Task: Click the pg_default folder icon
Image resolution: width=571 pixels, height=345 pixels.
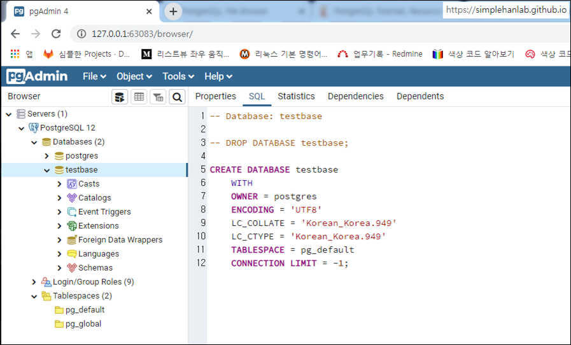Action: pyautogui.click(x=59, y=310)
